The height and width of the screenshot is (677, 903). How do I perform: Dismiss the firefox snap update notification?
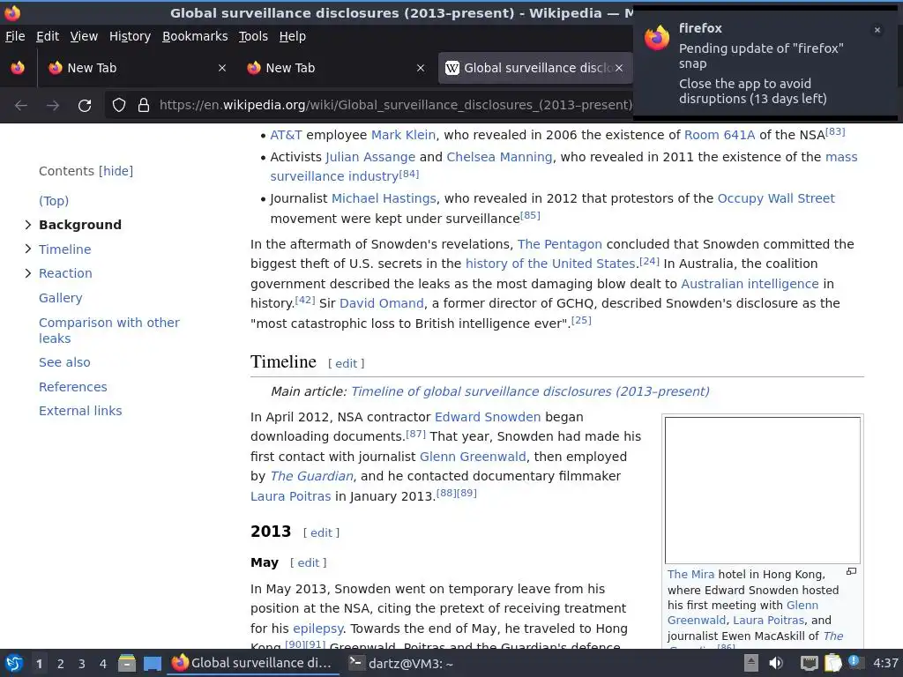click(877, 30)
